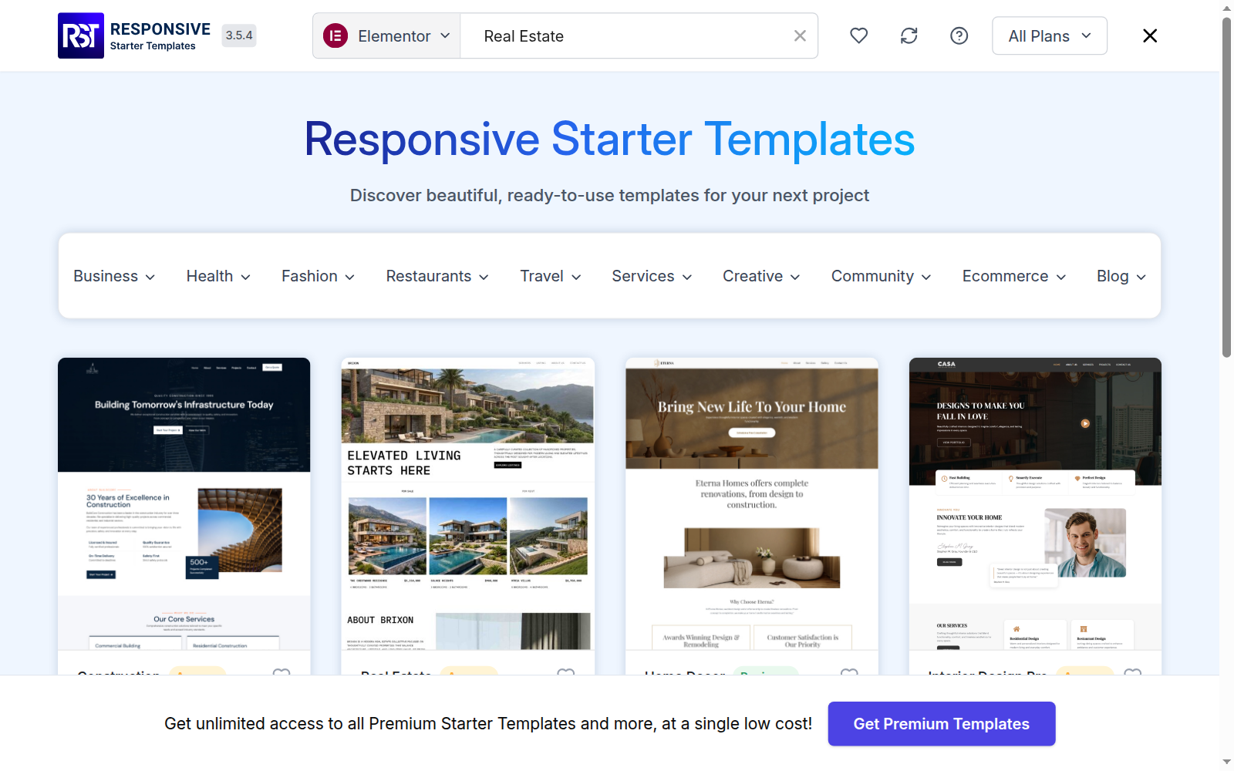Image resolution: width=1234 pixels, height=771 pixels.
Task: Open the Elementor page builder dropdown
Action: 387,35
